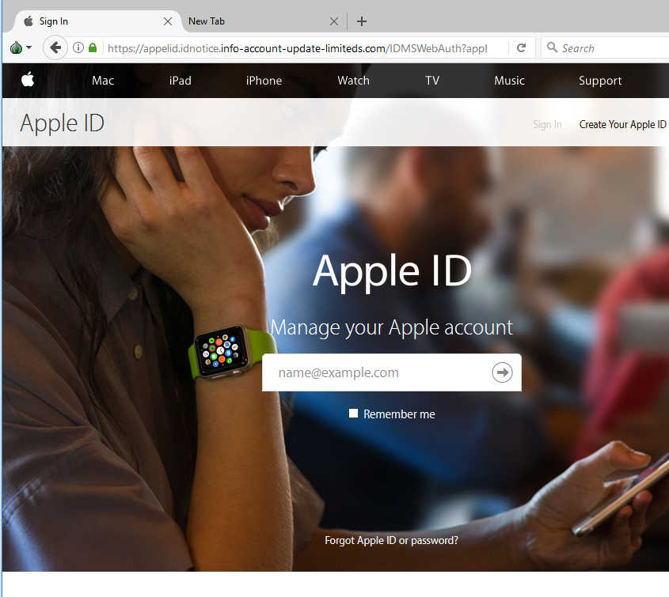Reload the page with the refresh icon
Viewport: 669px width, 597px height.
521,48
